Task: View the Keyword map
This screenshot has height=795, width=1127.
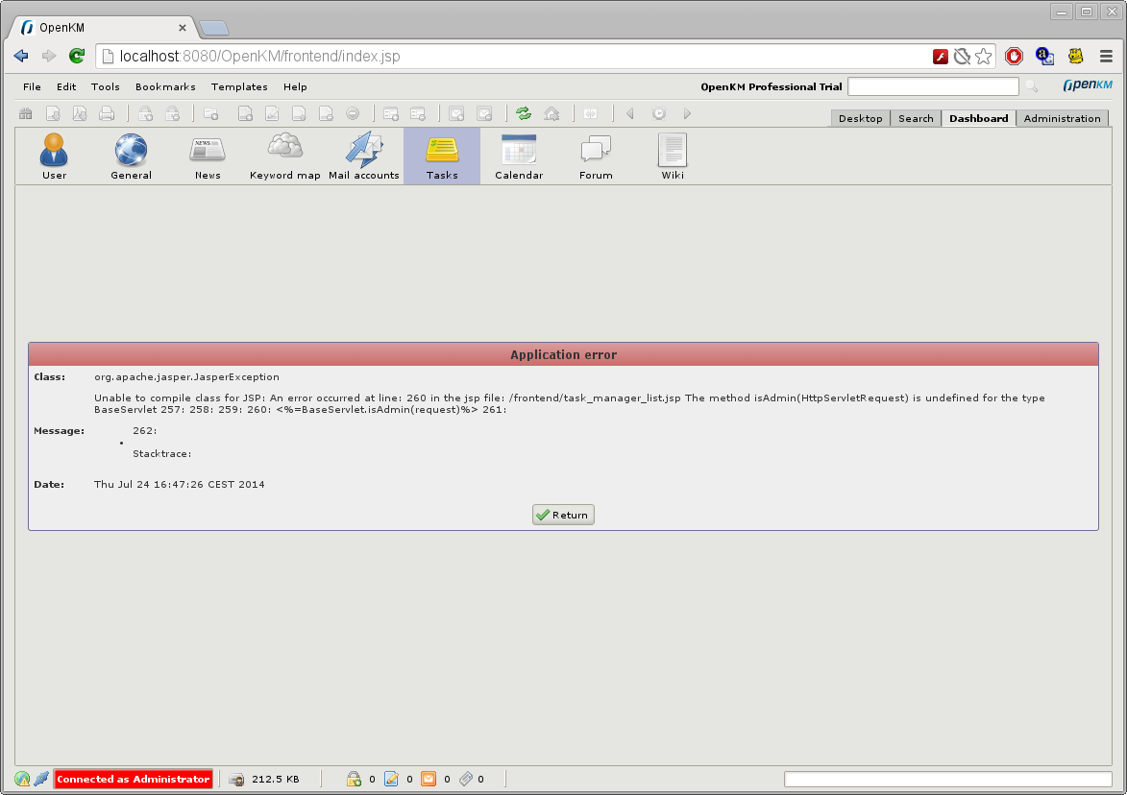Action: 284,155
